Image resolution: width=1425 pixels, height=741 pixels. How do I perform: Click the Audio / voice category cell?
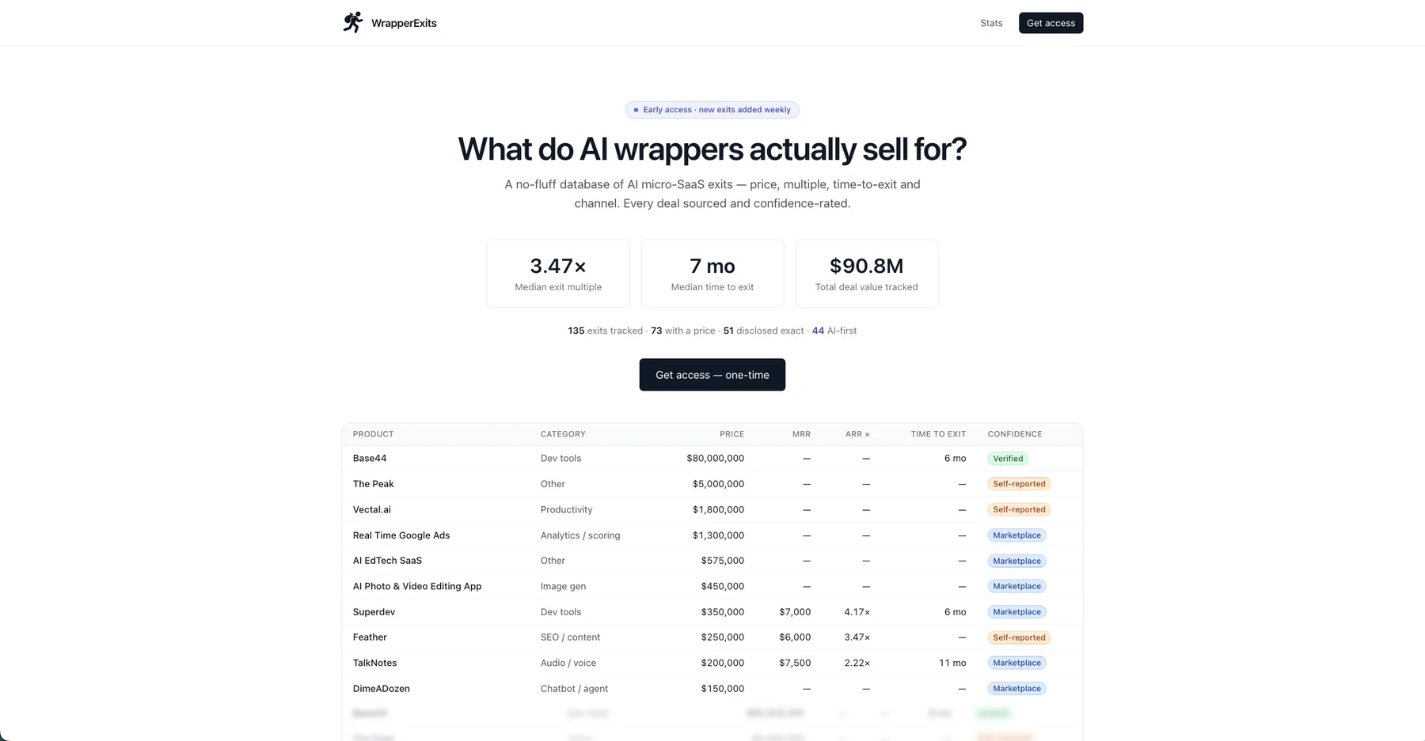pos(568,663)
